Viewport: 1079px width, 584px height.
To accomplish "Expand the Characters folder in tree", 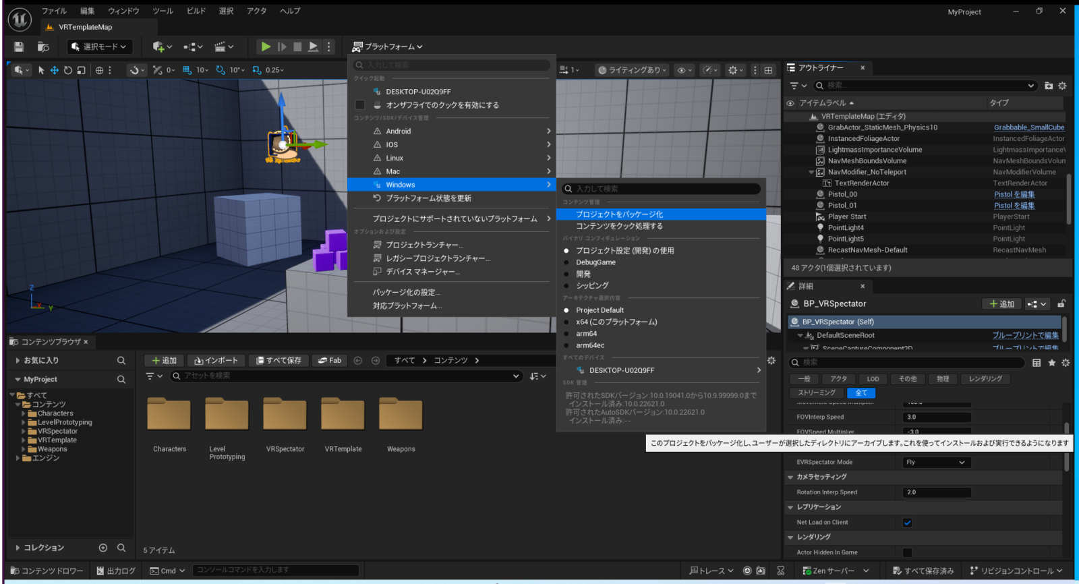I will coord(24,413).
